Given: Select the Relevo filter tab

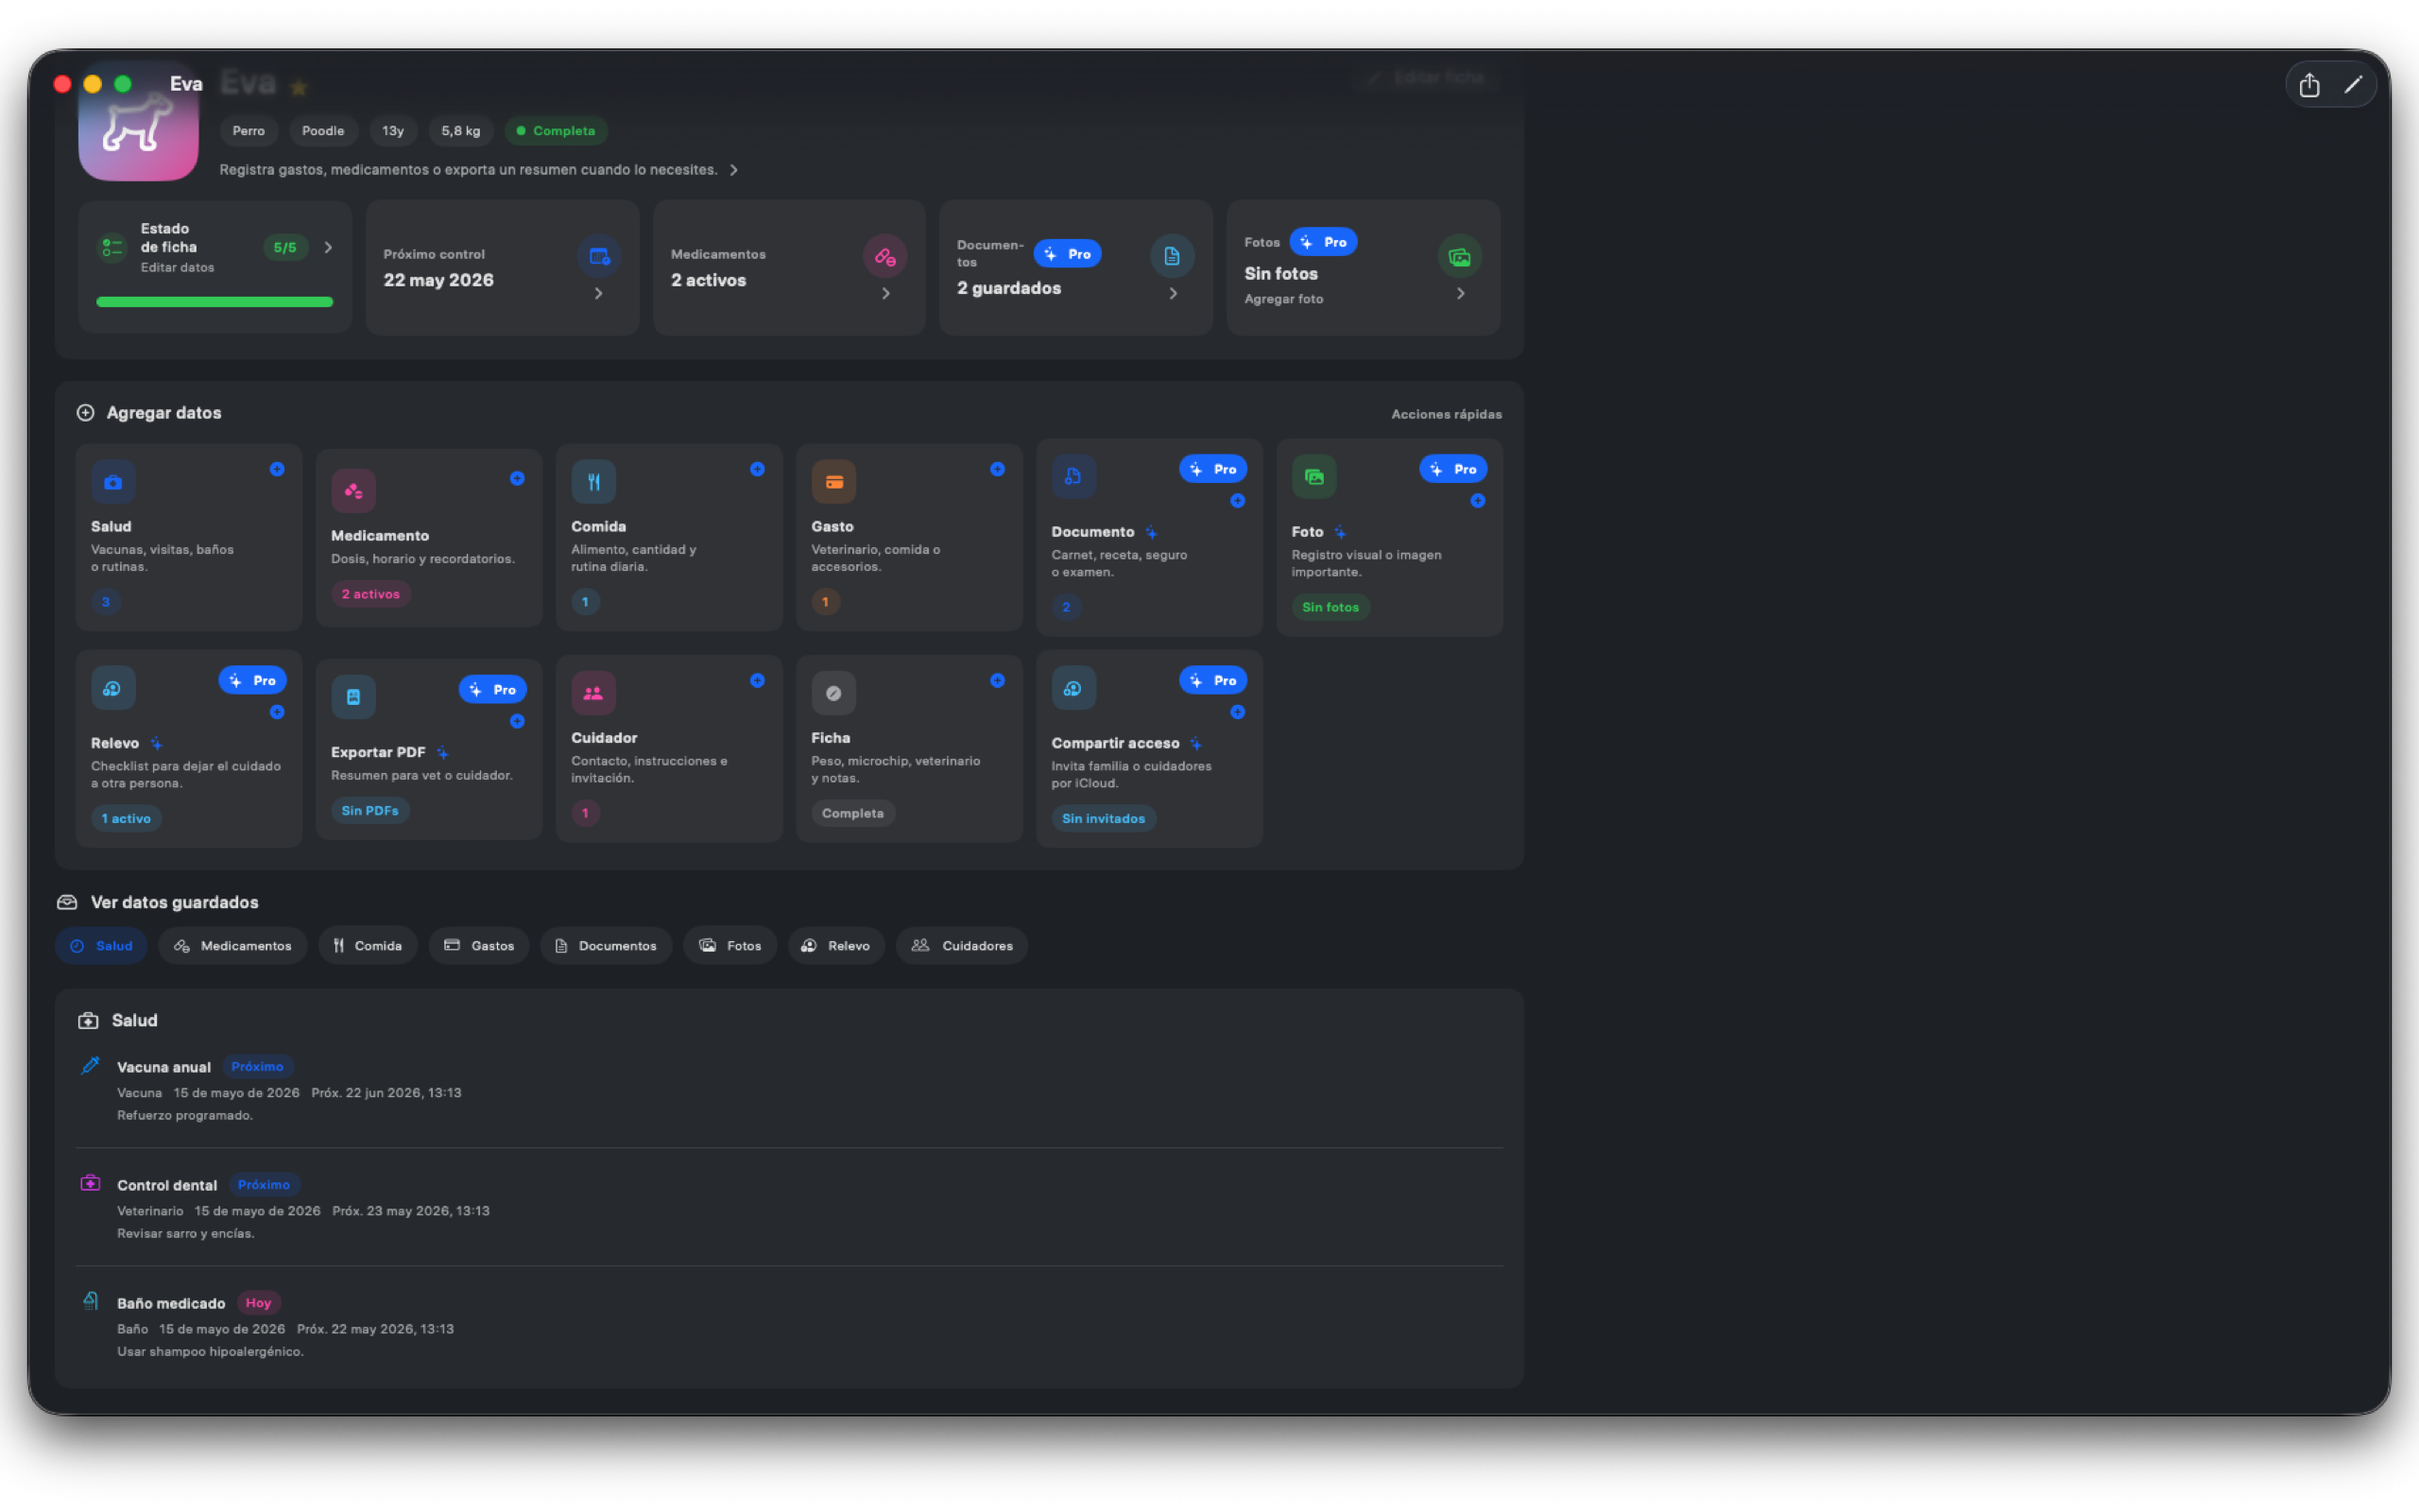Looking at the screenshot, I should coord(835,946).
